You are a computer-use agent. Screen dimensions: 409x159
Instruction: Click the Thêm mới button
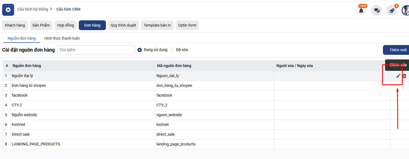coord(398,50)
